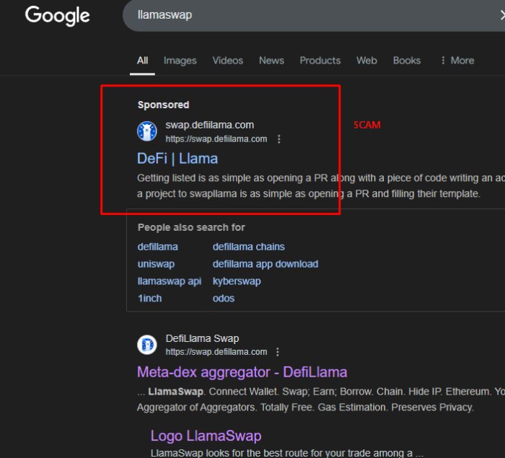Click the DefiLlama Swap result favicon
This screenshot has height=458, width=505.
147,345
